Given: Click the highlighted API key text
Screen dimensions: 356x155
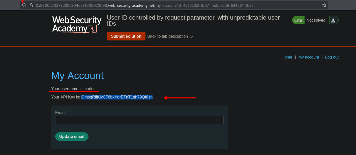Looking at the screenshot, I should 117,97.
